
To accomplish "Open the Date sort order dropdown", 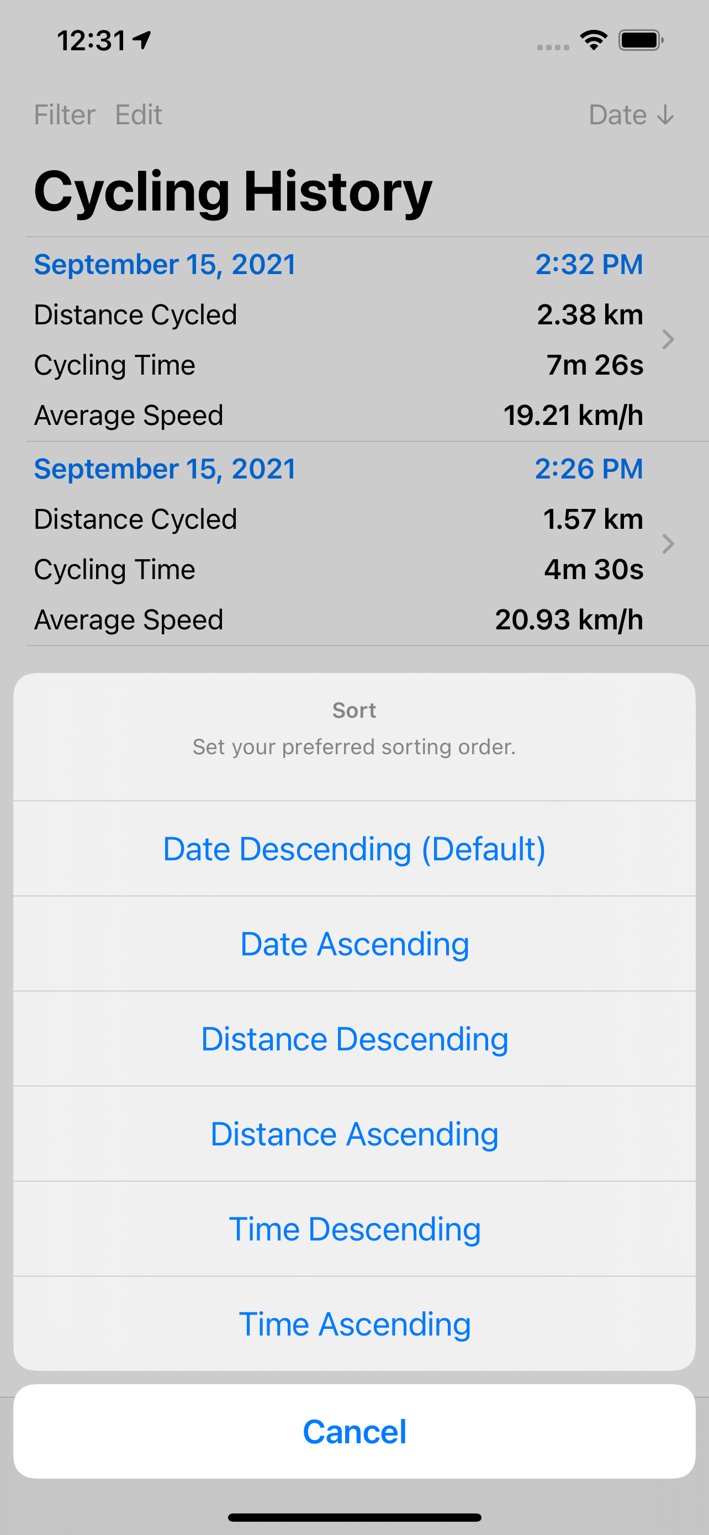I will coord(631,114).
